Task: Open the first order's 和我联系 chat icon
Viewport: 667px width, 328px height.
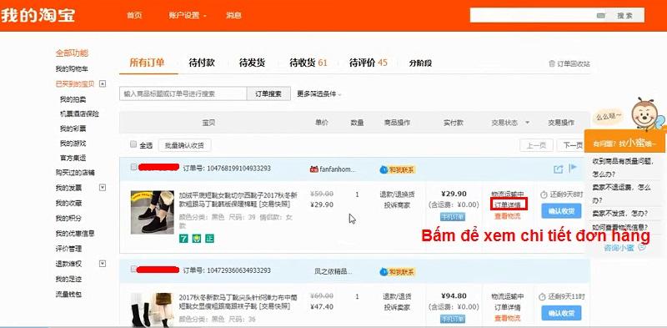Action: click(x=384, y=169)
